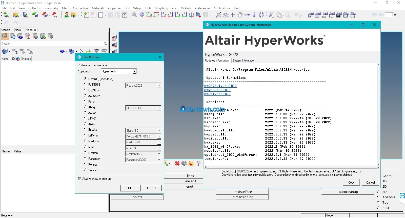Viewport: 405px width, 218px height.
Task: Click the Copy Window icon
Action: click(278, 15)
